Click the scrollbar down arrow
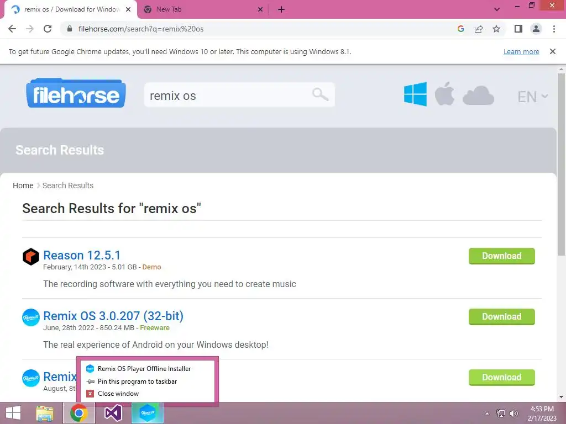 562,397
